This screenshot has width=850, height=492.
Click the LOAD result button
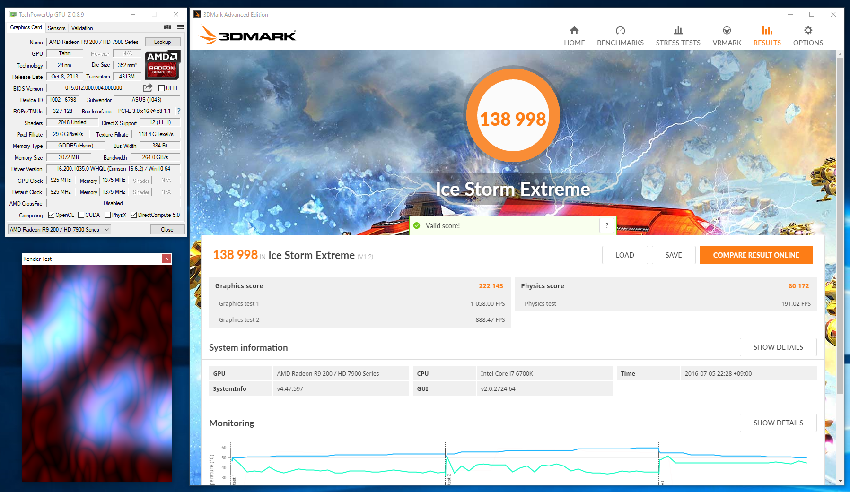point(625,255)
